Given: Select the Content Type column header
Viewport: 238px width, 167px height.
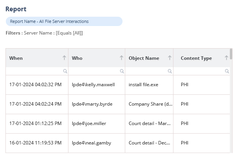Looking at the screenshot, I should click(196, 58).
